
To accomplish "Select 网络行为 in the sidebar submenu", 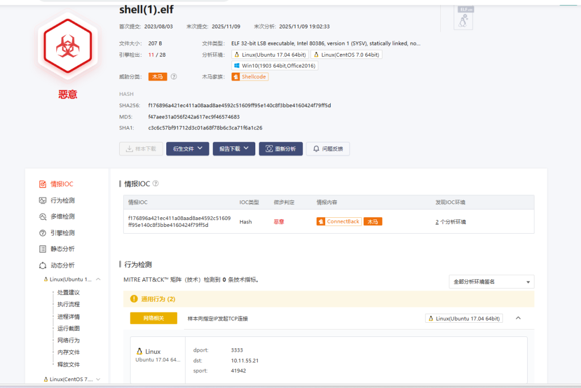I will tap(68, 340).
